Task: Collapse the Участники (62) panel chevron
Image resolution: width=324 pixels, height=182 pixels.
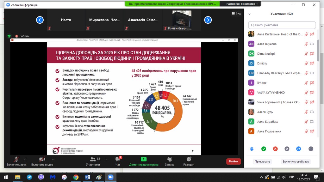Action: (250, 14)
